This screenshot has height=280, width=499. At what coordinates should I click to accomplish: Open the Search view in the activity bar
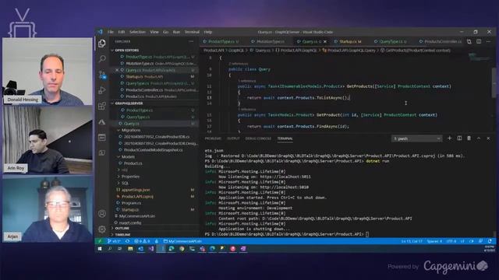pyautogui.click(x=102, y=59)
